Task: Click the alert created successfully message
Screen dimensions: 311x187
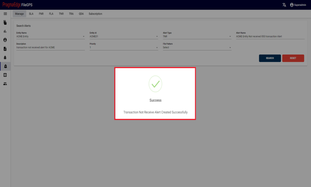Action: 155,112
